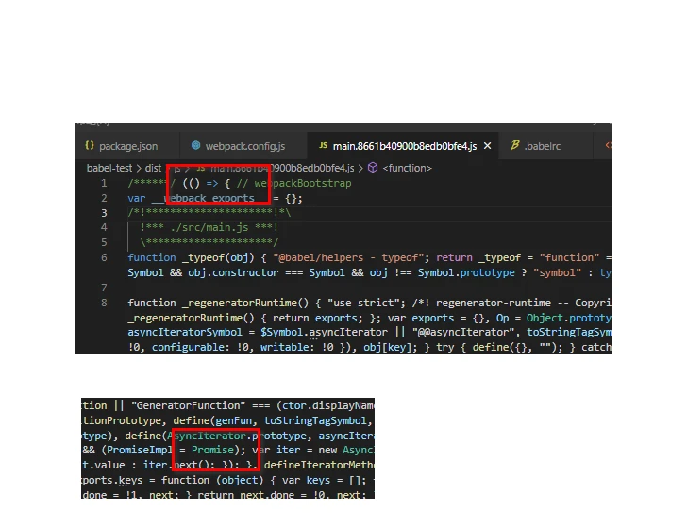Click line number 3 in gutter

point(104,213)
